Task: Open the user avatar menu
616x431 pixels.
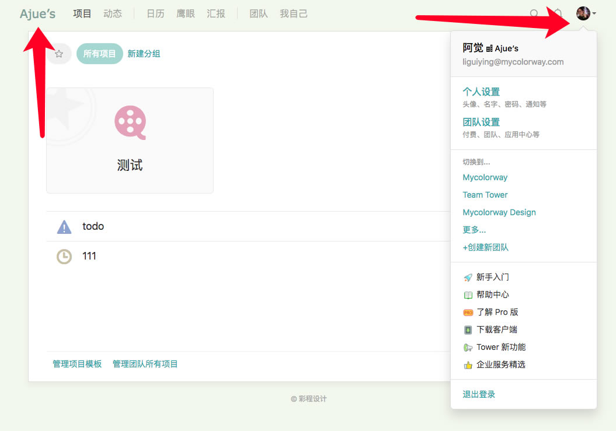Action: point(584,13)
